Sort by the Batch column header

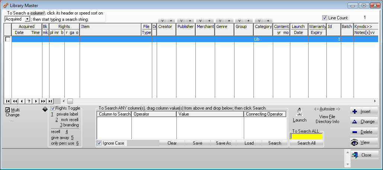[x=347, y=29]
